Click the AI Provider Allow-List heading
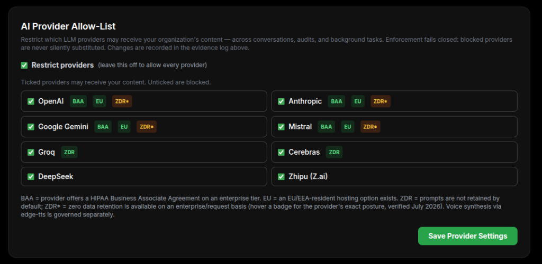 point(68,26)
